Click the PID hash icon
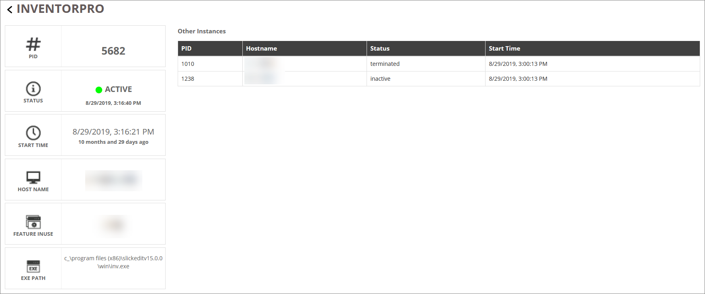The height and width of the screenshot is (294, 705). (33, 44)
